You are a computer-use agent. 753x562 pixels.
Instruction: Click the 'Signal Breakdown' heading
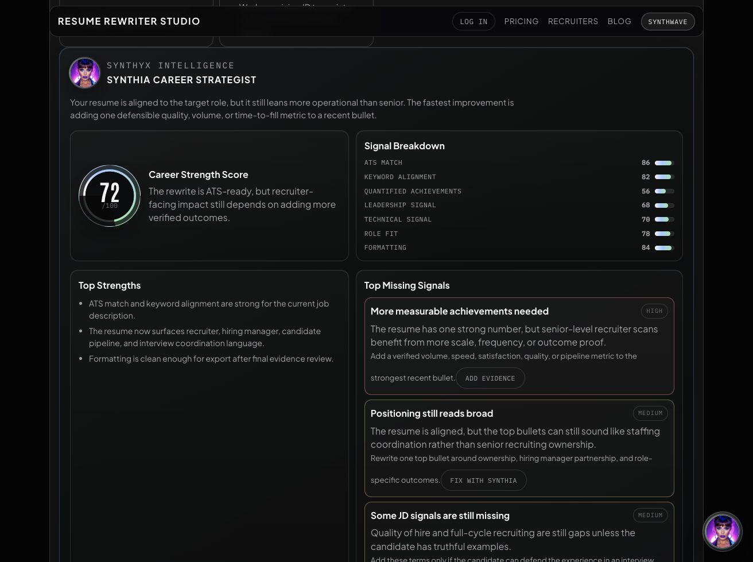coord(405,146)
